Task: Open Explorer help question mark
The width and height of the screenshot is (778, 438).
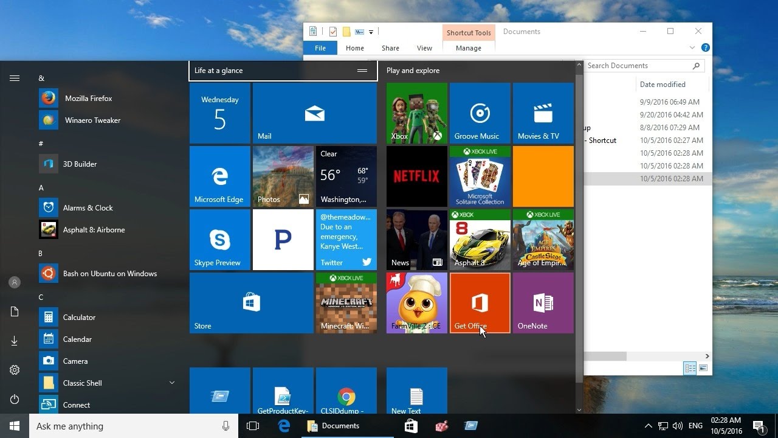Action: pos(705,47)
